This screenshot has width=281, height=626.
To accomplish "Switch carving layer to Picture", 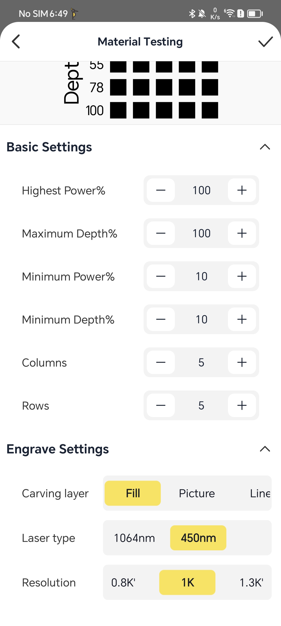I will point(197,493).
